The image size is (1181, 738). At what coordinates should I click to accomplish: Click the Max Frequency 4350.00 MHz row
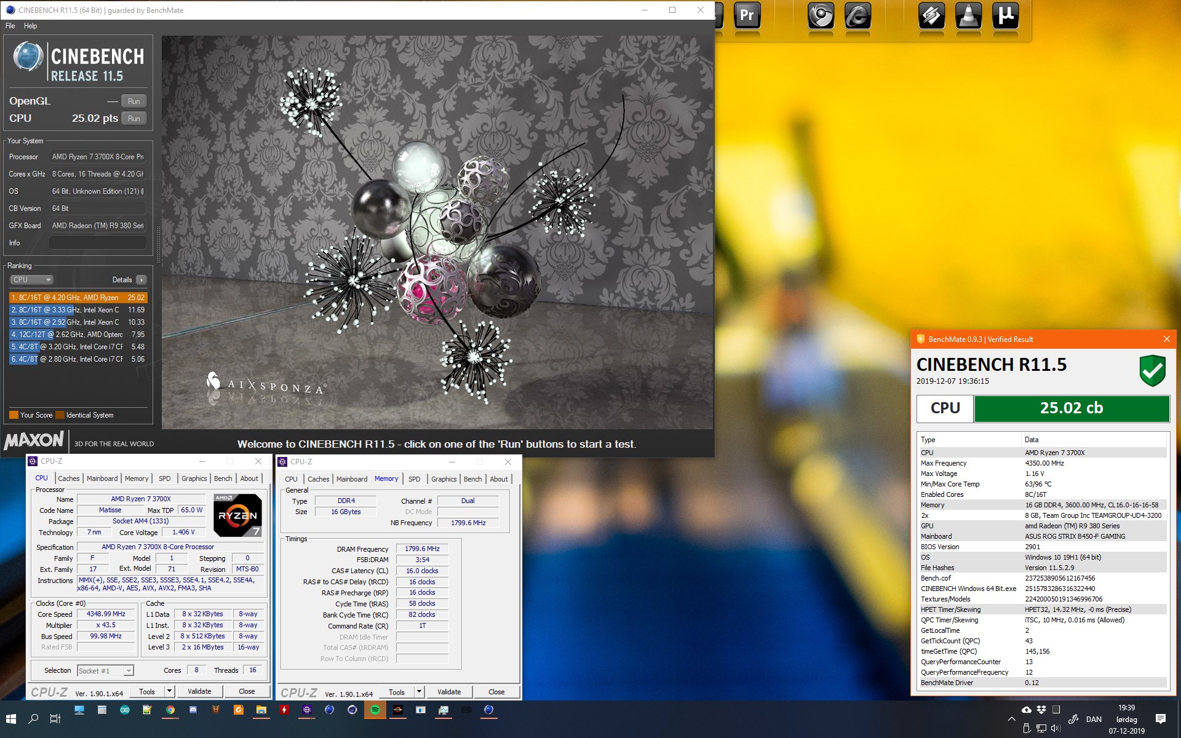1042,463
